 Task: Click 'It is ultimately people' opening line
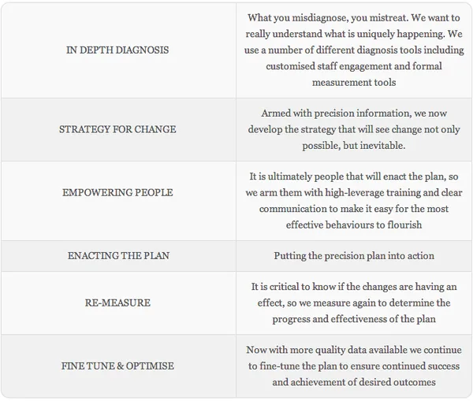[x=352, y=177]
